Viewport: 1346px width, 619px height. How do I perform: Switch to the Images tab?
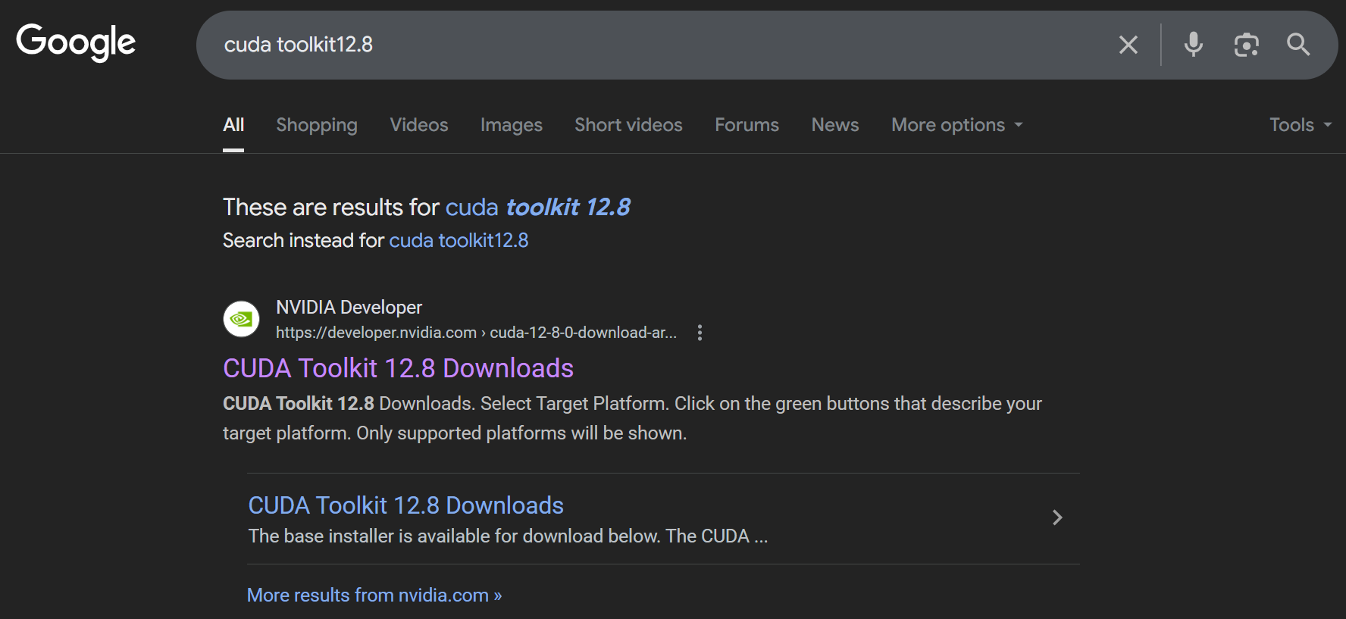pos(512,125)
